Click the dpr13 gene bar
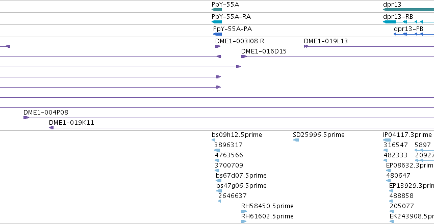This screenshot has width=434, height=224. pyautogui.click(x=409, y=10)
